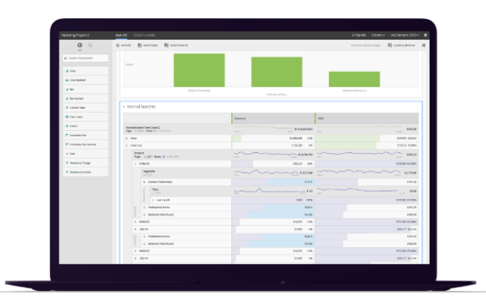Click the Revenue sparkline in the Product row

pyautogui.click(x=265, y=154)
